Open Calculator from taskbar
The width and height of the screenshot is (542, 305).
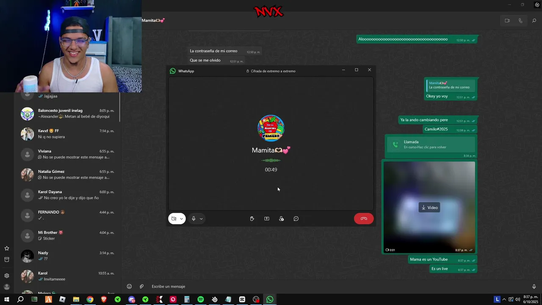[x=187, y=299]
